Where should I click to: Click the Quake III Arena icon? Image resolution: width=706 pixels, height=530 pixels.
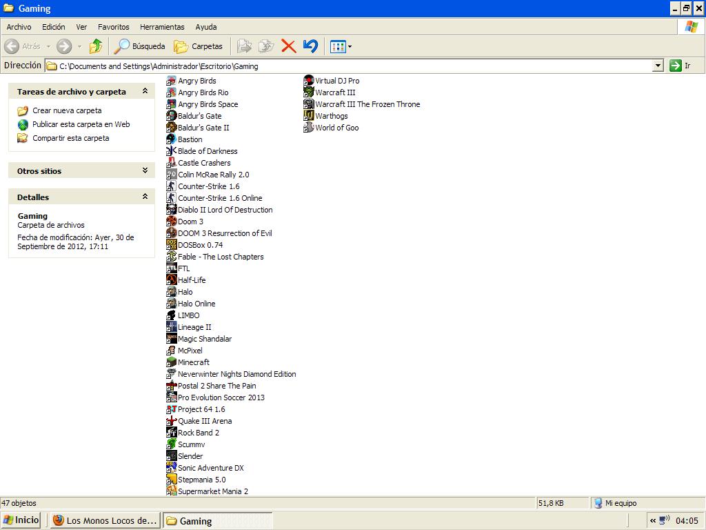pos(171,421)
